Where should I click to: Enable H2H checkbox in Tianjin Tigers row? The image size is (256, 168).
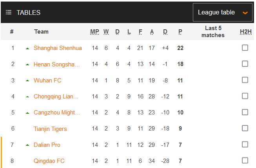(245, 129)
